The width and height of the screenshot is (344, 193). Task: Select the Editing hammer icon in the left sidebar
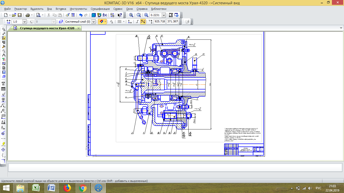pos(4,46)
